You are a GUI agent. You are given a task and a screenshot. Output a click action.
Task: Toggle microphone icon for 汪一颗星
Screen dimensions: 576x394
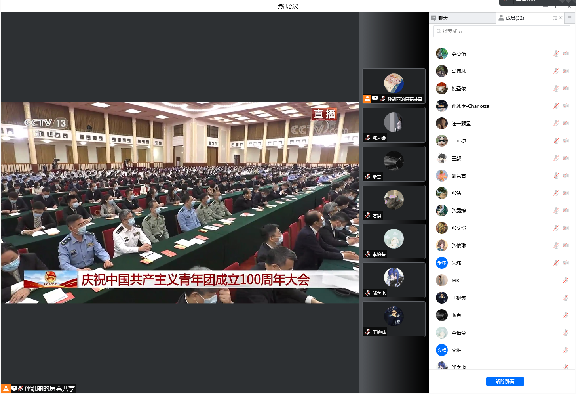[556, 123]
